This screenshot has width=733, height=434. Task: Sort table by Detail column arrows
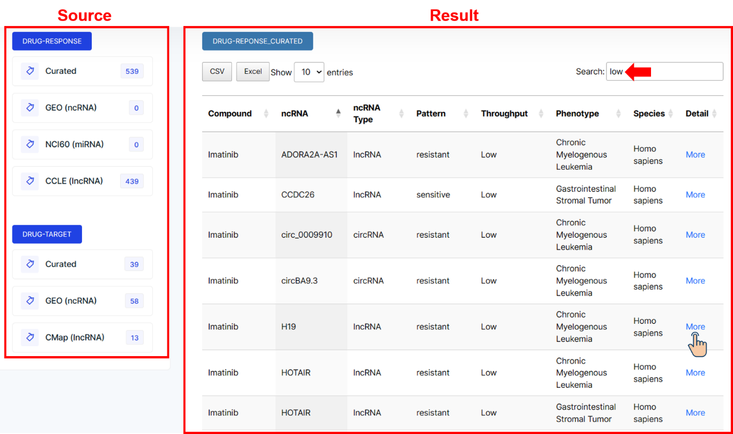click(714, 114)
